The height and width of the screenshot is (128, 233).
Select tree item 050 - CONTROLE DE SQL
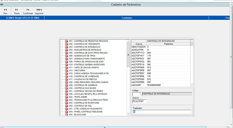tap(80, 106)
